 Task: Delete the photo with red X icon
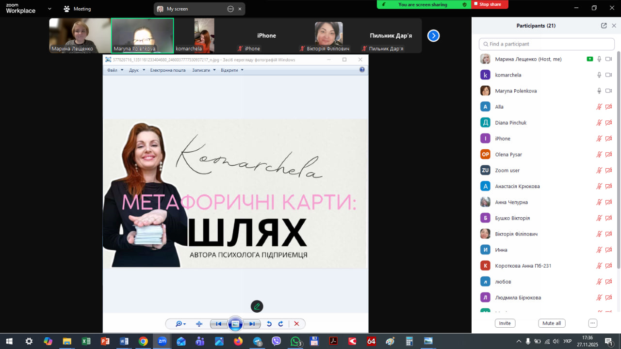point(296,324)
